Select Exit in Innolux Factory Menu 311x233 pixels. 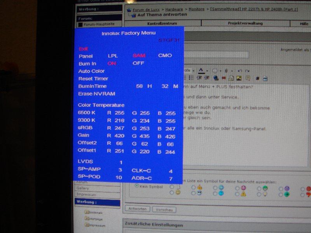point(83,49)
